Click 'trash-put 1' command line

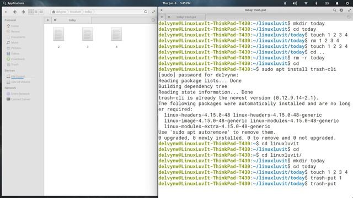point(326,178)
